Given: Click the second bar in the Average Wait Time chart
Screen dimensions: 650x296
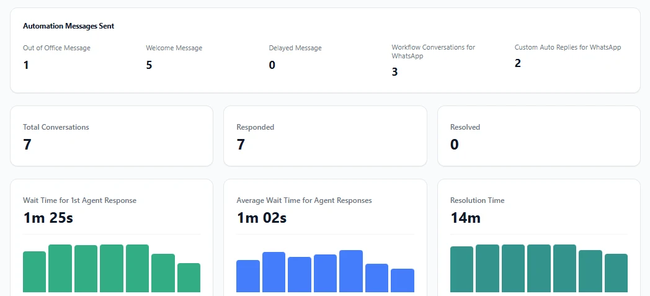Looking at the screenshot, I should pos(274,272).
